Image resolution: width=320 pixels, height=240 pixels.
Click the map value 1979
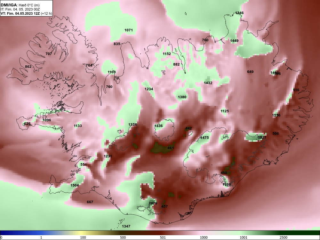click(153, 203)
